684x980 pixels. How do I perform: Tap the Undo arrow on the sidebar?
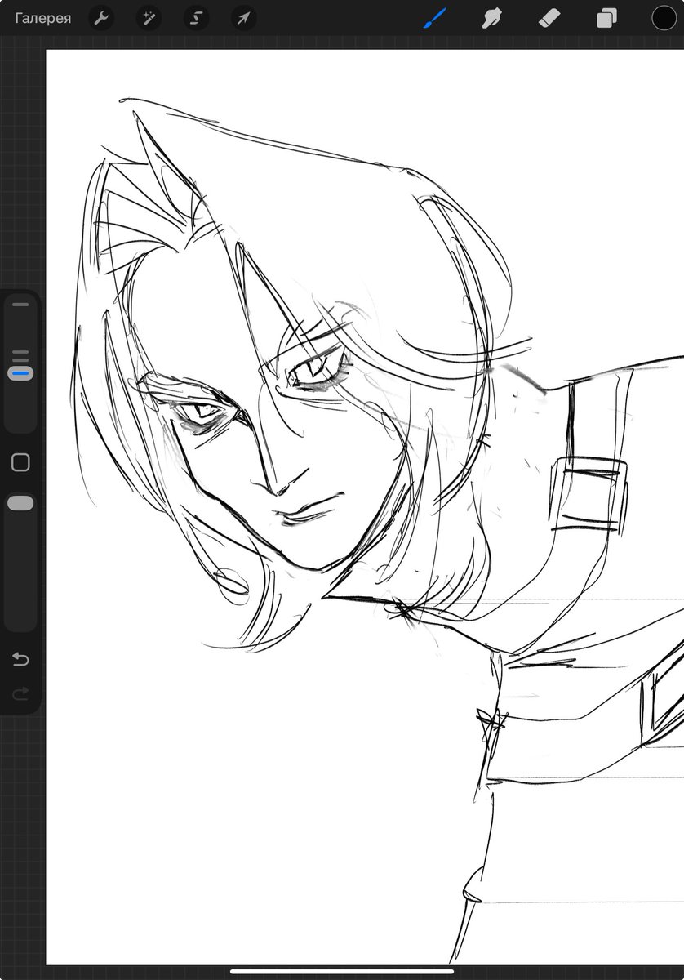tap(20, 660)
